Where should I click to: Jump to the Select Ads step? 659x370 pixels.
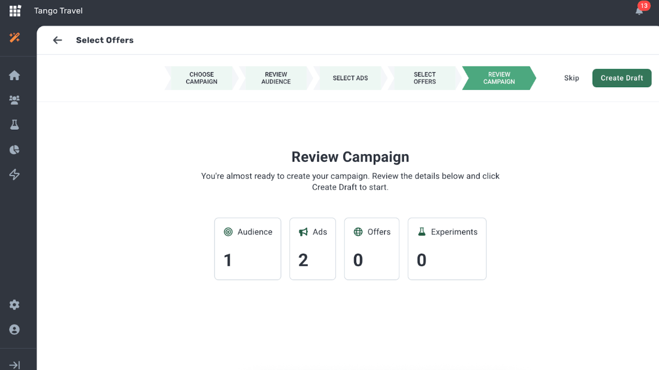(350, 78)
